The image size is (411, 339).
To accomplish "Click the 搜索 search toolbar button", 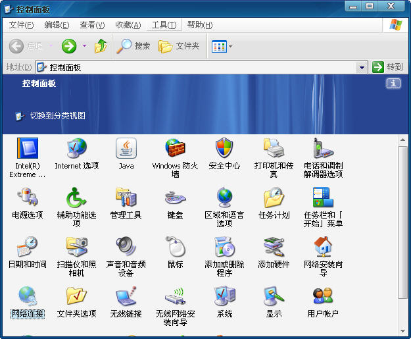I will pyautogui.click(x=133, y=46).
